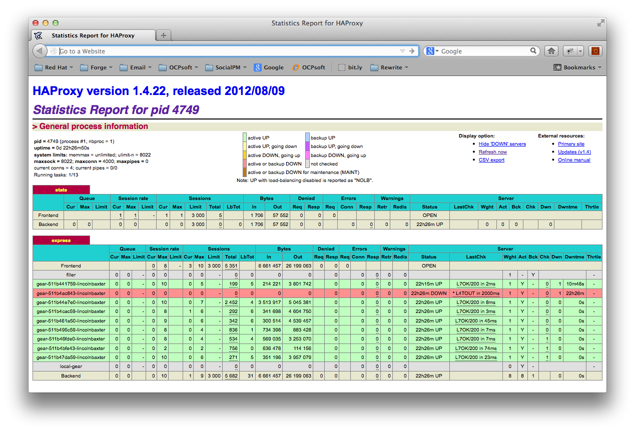Click the browser back arrow button
The width and height of the screenshot is (635, 432).
40,51
